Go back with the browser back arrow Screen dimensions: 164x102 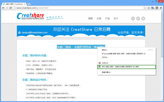pyautogui.click(x=3, y=8)
